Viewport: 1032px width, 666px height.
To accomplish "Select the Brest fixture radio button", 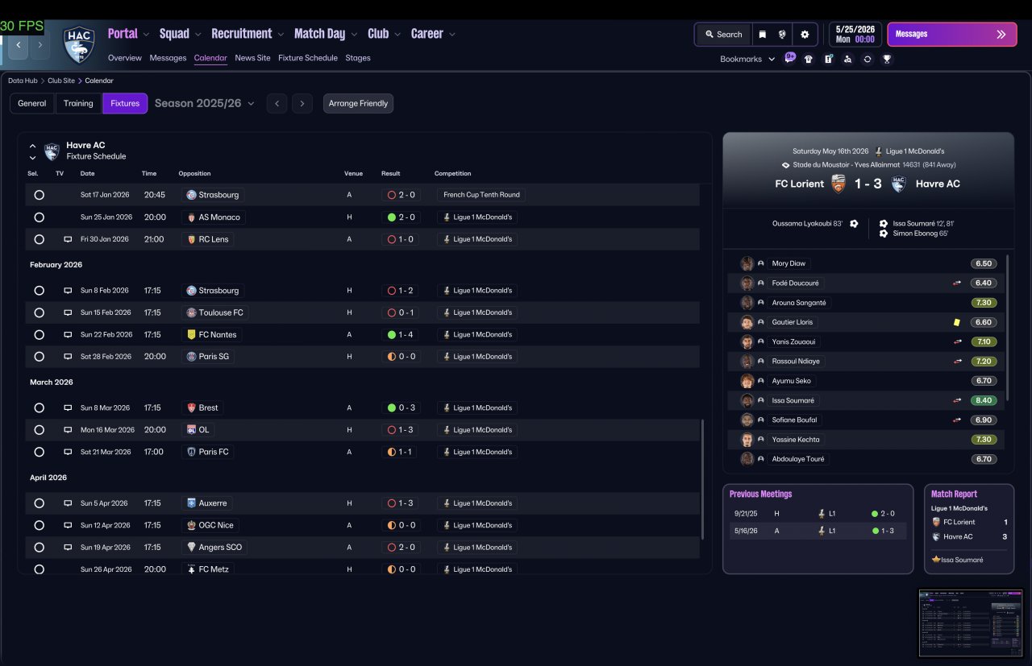I will click(39, 407).
